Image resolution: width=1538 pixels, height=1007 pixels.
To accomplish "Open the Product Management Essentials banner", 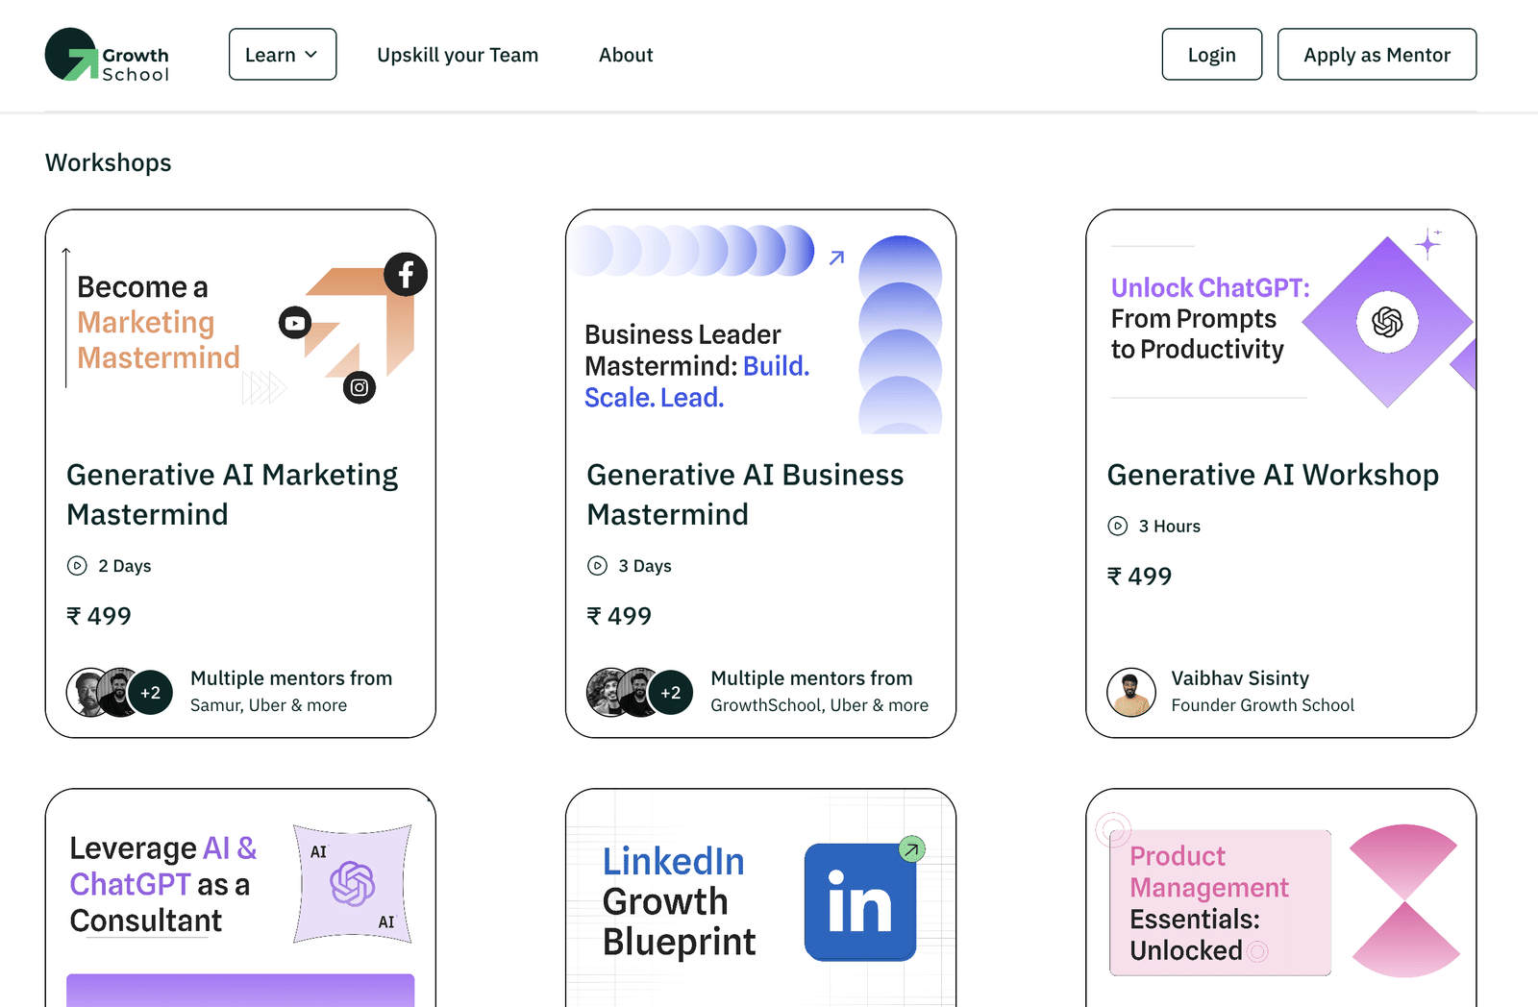I will [x=1220, y=902].
